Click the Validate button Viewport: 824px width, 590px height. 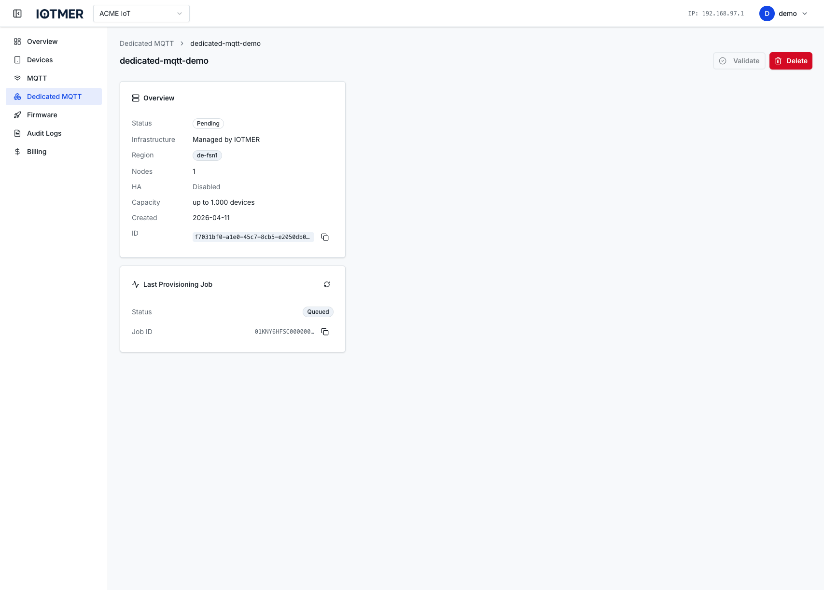(x=739, y=61)
